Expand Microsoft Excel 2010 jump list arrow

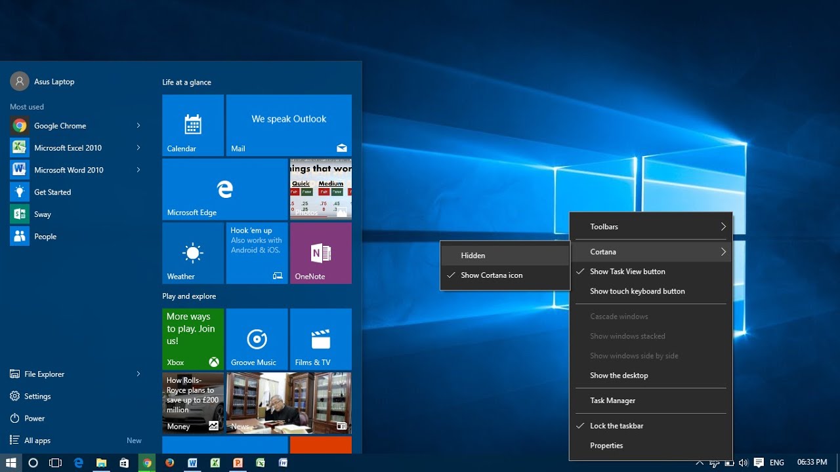pyautogui.click(x=138, y=147)
